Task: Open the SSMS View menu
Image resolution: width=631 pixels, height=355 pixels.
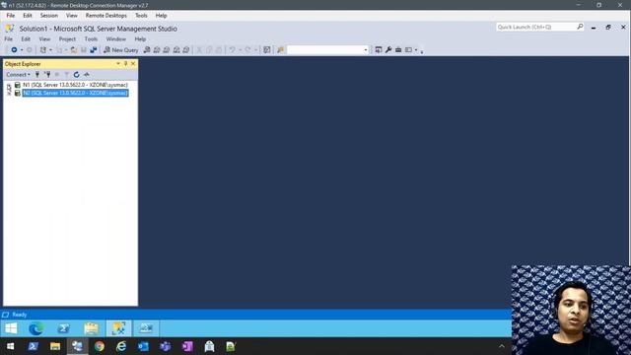Action: point(44,39)
